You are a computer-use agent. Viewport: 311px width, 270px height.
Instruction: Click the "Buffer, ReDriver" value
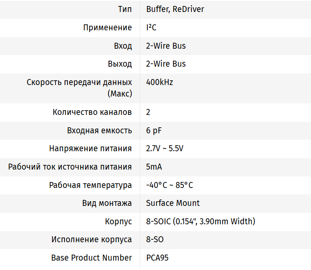175,9
